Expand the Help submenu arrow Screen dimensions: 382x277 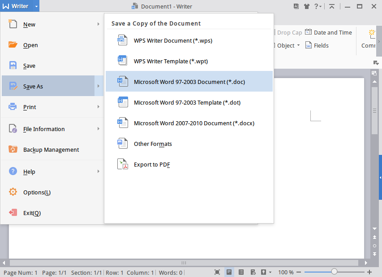pos(99,171)
